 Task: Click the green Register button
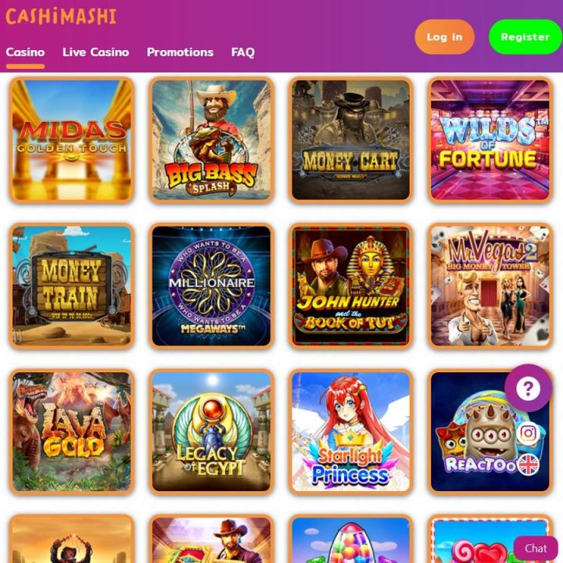click(x=525, y=37)
